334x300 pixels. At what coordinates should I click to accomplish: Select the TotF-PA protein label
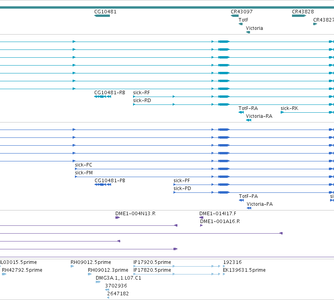248,196
